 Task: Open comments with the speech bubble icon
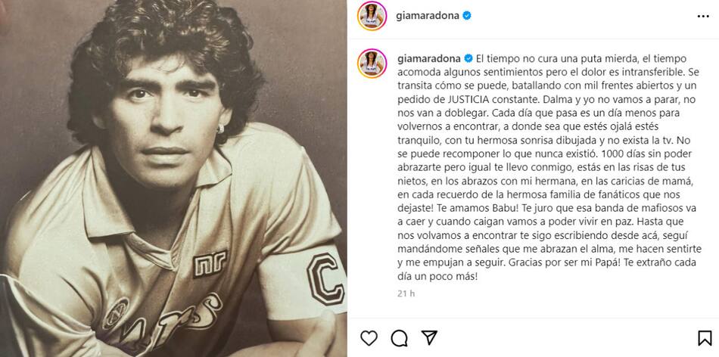400,337
